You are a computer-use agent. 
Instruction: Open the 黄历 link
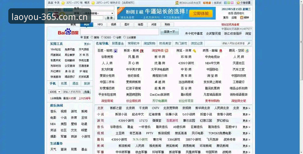click(226, 18)
